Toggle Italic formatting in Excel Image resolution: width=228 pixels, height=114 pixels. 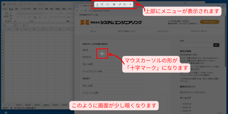pos(21,17)
